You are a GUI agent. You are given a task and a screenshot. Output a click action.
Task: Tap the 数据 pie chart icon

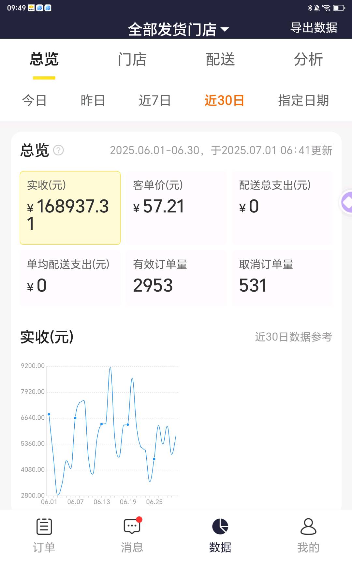220,527
